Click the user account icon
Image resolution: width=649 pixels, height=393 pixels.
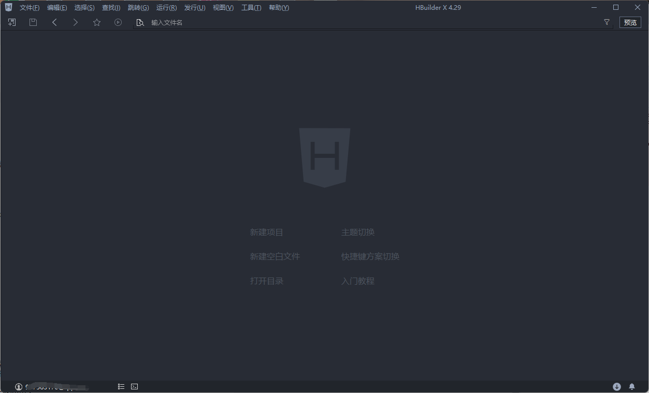pos(19,387)
